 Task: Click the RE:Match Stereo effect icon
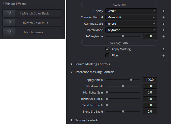tap(9, 32)
